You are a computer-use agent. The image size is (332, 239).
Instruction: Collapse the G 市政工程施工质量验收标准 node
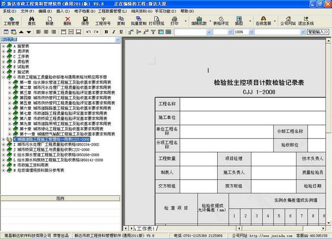pyautogui.click(x=3, y=77)
